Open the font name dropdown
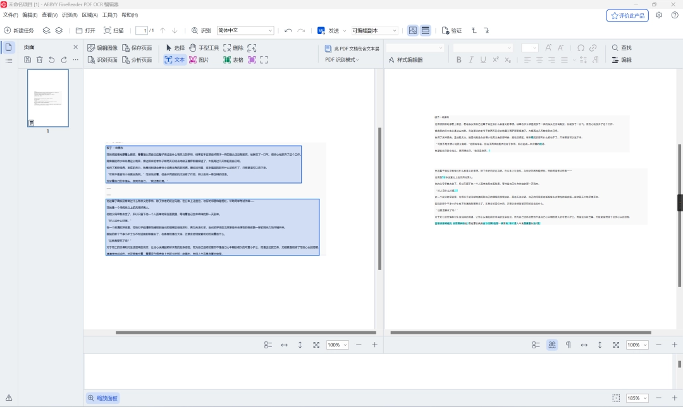Screen dimensions: 683x407 pyautogui.click(x=483, y=48)
